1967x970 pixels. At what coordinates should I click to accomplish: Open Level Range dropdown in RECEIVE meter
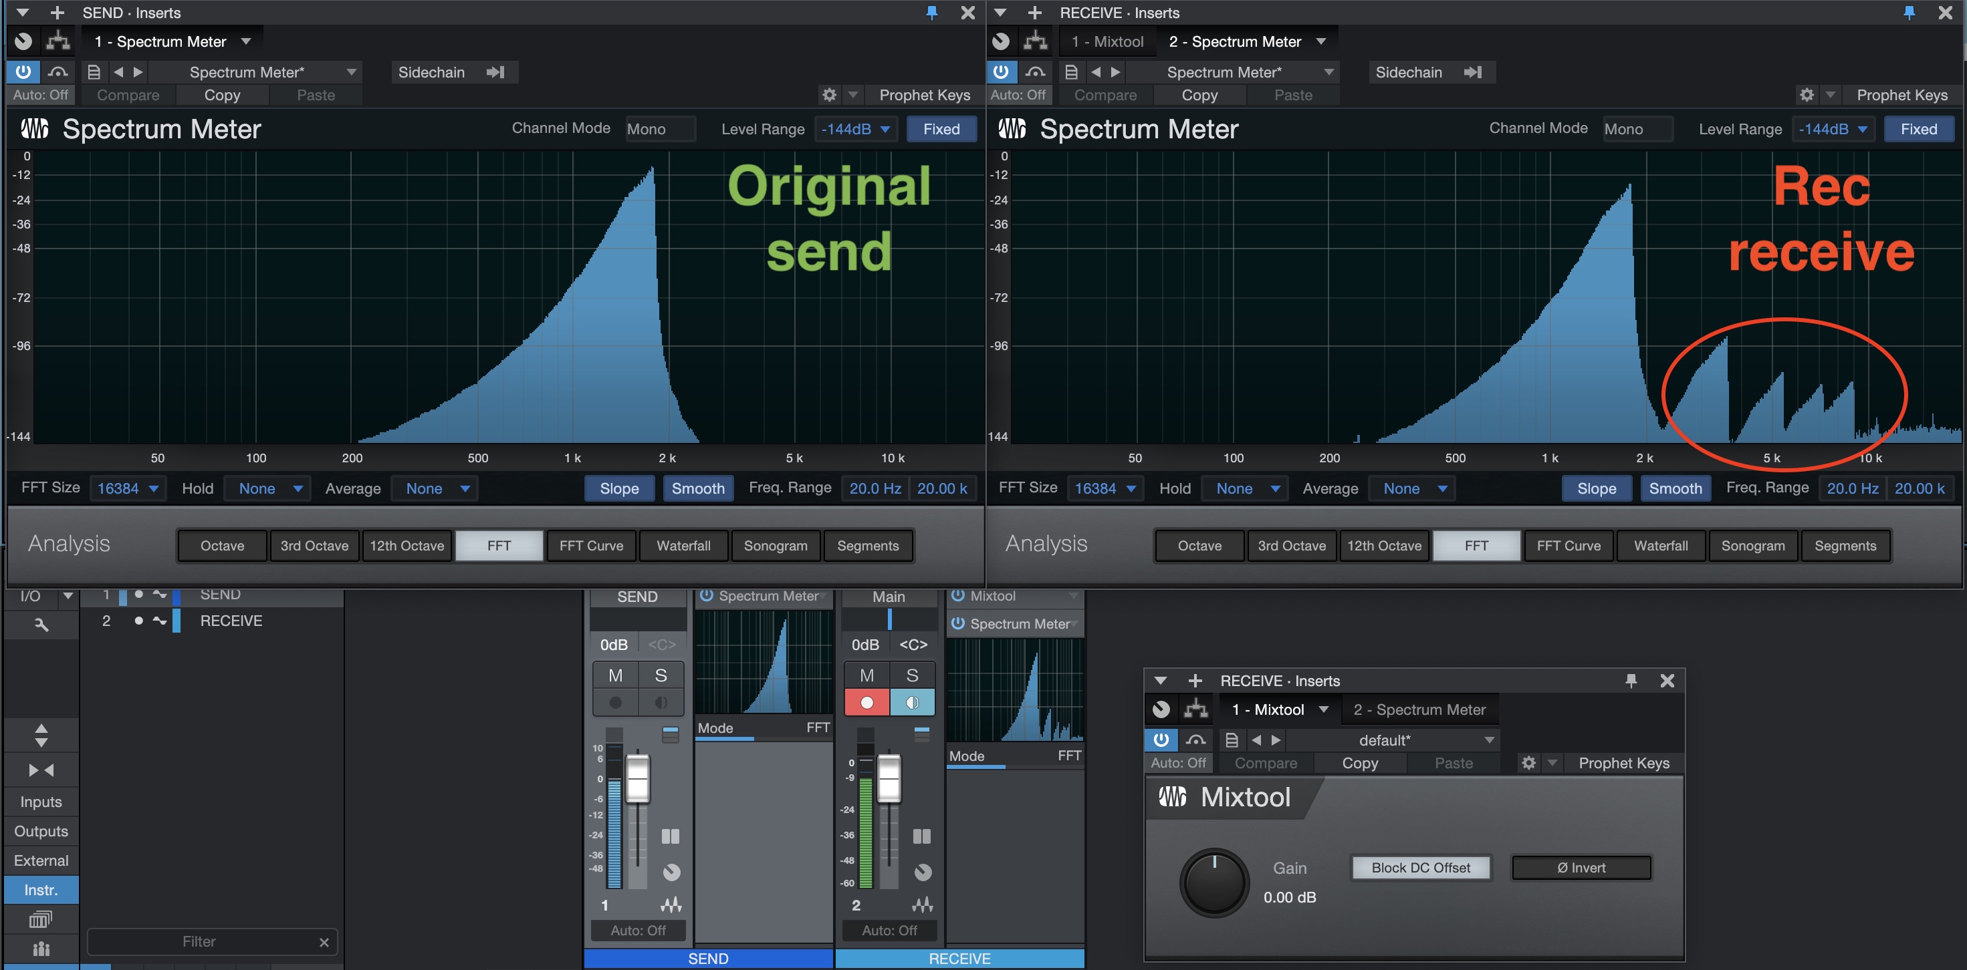(1833, 129)
